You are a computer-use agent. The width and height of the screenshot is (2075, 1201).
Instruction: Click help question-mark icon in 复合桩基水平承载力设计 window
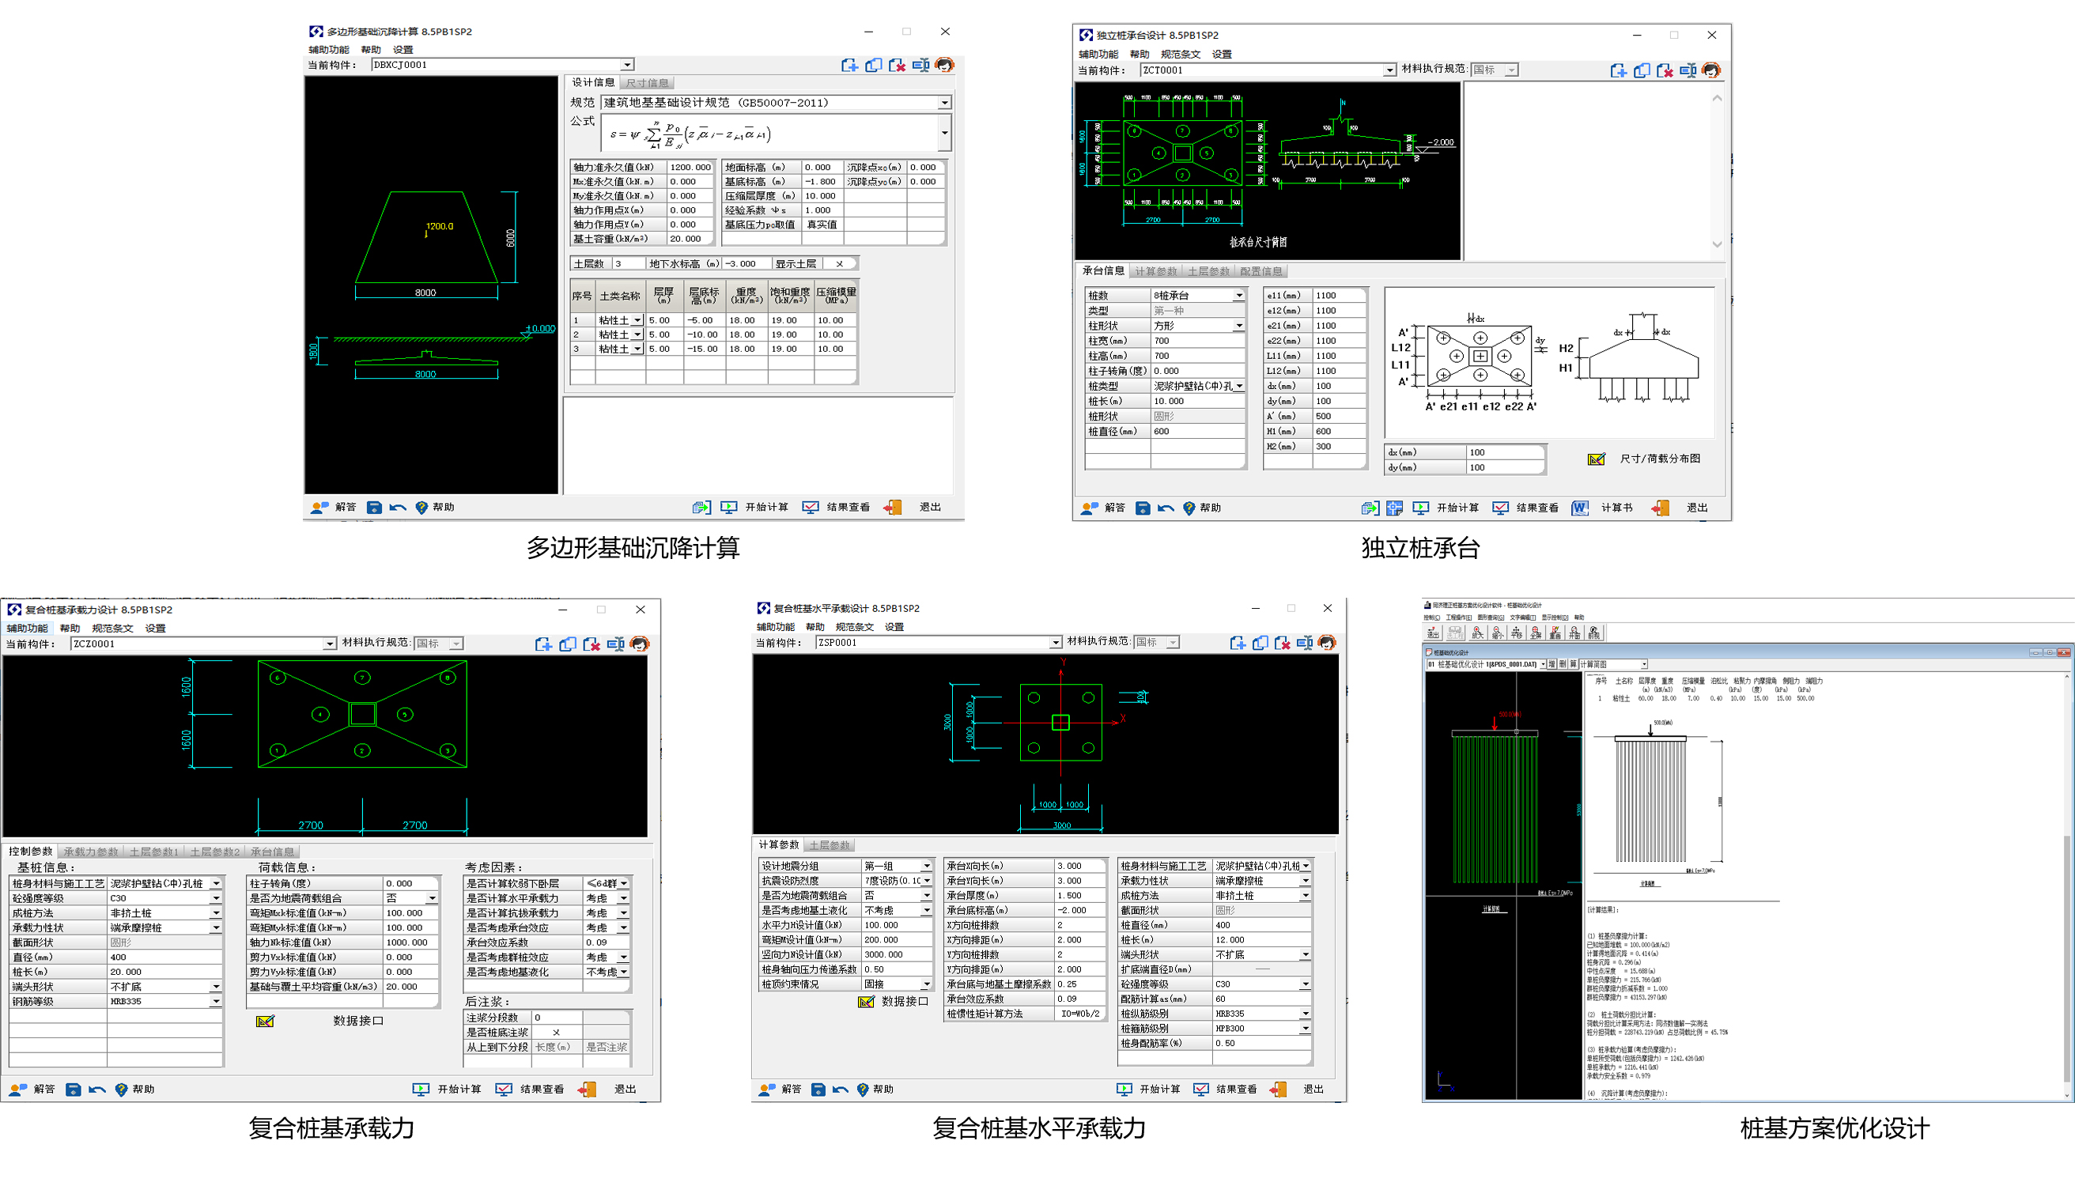pyautogui.click(x=862, y=1090)
